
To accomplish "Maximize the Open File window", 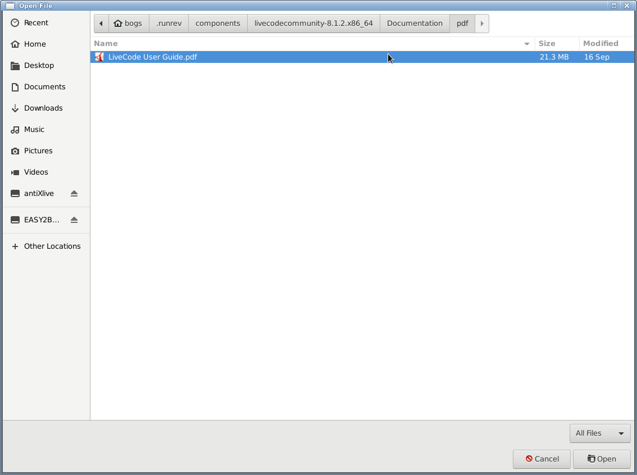I will coord(614,6).
